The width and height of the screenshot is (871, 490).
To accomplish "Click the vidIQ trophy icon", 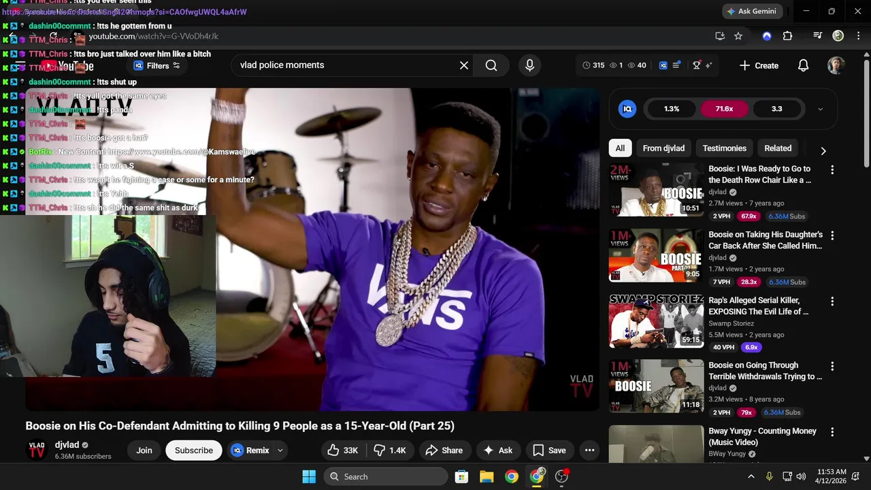I will [x=696, y=65].
